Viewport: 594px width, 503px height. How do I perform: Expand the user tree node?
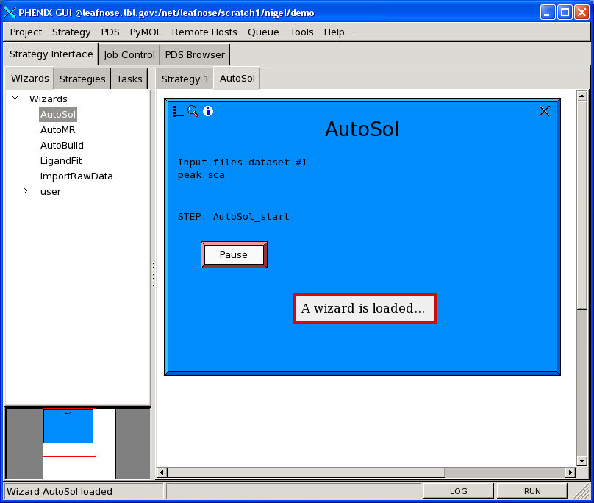point(25,191)
